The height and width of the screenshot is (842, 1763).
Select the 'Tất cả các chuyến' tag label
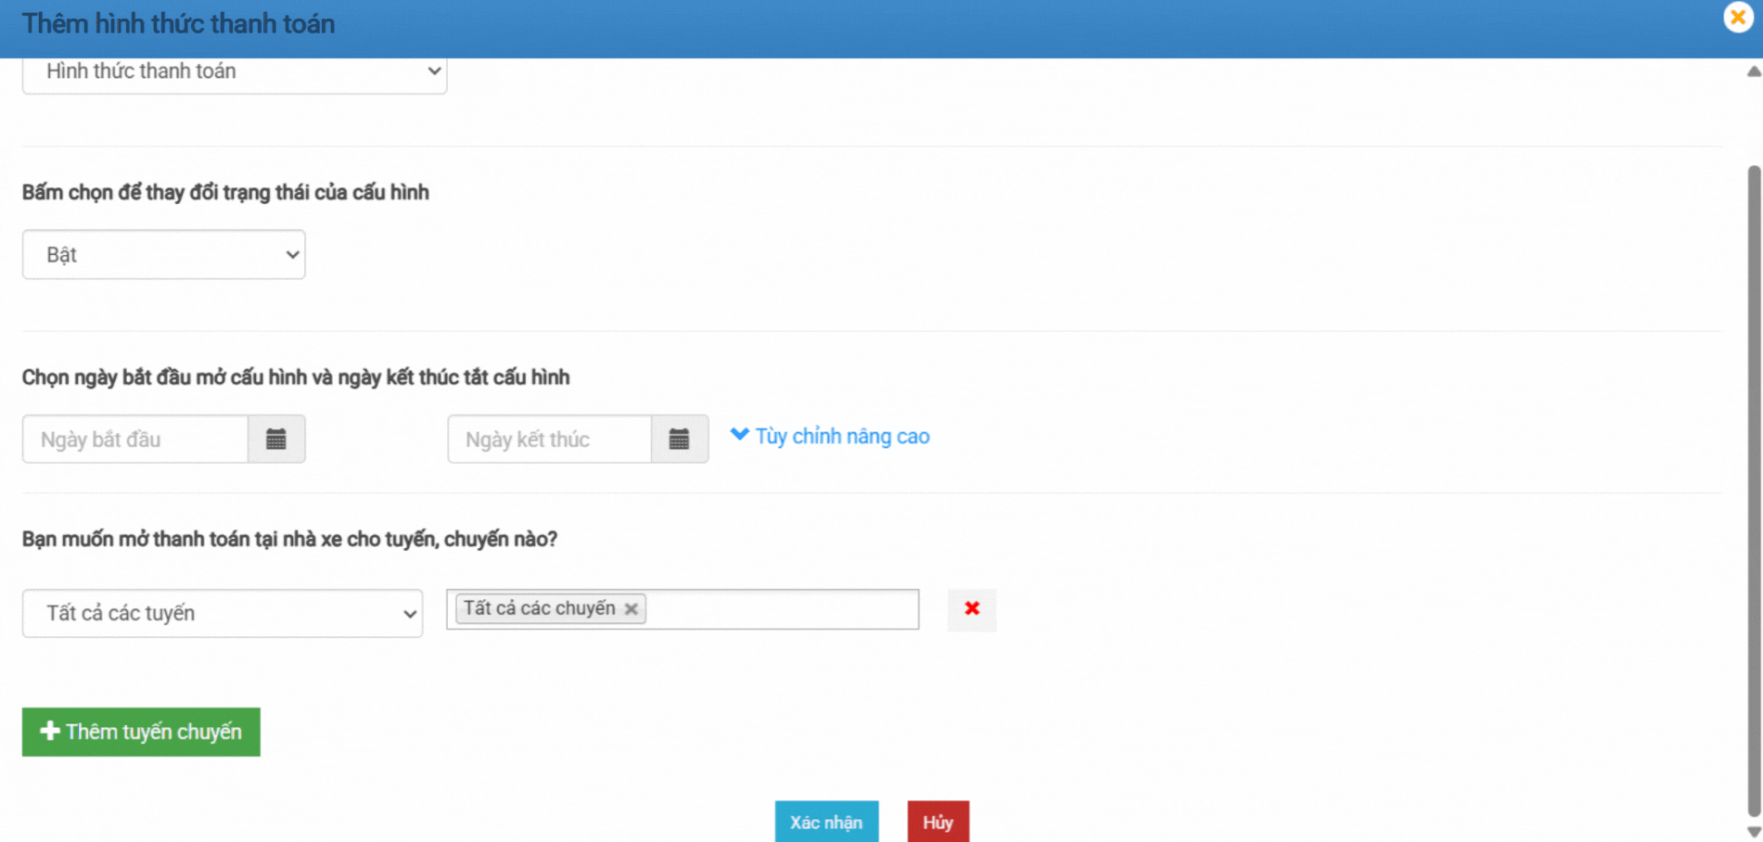pyautogui.click(x=539, y=608)
